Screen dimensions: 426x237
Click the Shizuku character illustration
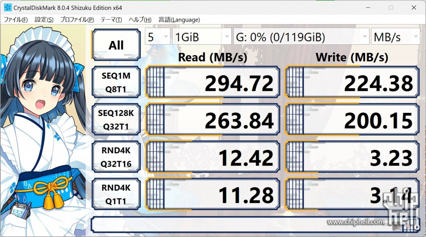tap(43, 130)
